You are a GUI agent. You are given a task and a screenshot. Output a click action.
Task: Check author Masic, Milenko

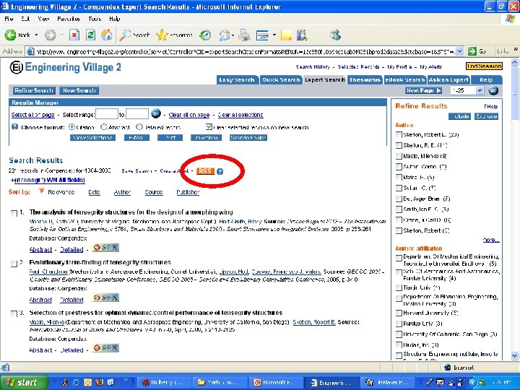click(399, 156)
